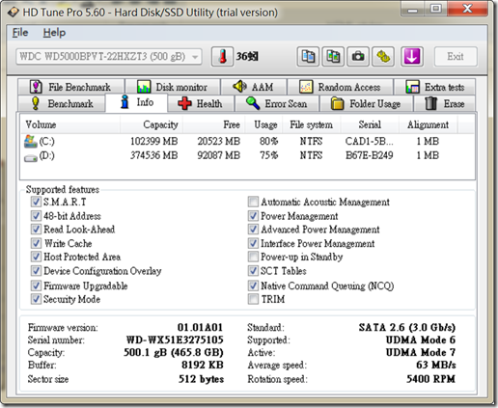The image size is (498, 408).
Task: Open the Help menu
Action: coord(54,33)
